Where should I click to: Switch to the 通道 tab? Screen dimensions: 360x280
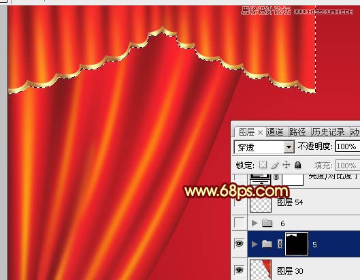[x=275, y=132]
